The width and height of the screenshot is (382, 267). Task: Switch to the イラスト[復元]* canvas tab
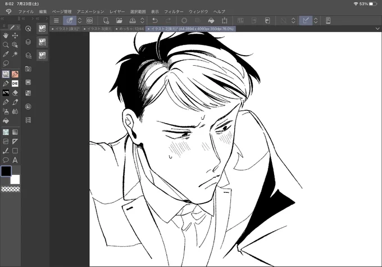(x=65, y=29)
